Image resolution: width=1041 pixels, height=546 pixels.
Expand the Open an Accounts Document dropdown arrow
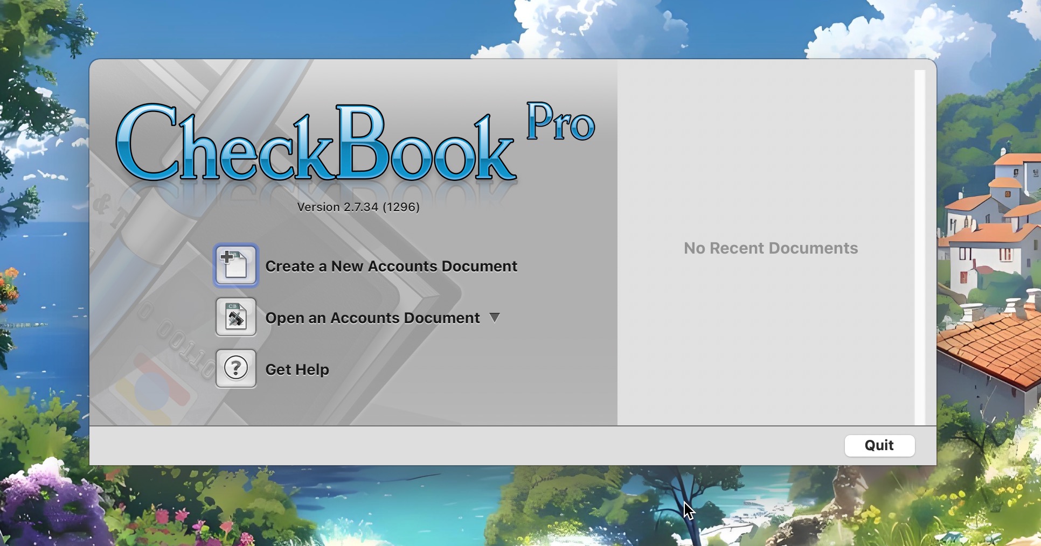pos(495,318)
